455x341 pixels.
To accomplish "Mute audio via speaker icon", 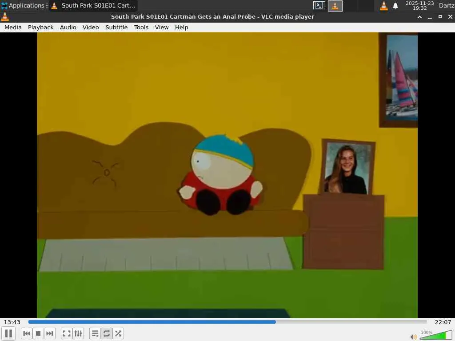I will pyautogui.click(x=414, y=337).
